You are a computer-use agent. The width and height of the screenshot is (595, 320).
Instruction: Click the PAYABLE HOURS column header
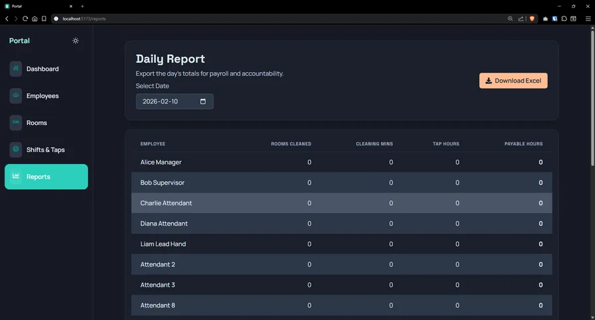[524, 144]
